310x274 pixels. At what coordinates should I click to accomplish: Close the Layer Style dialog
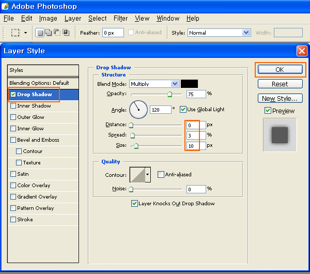point(302,51)
